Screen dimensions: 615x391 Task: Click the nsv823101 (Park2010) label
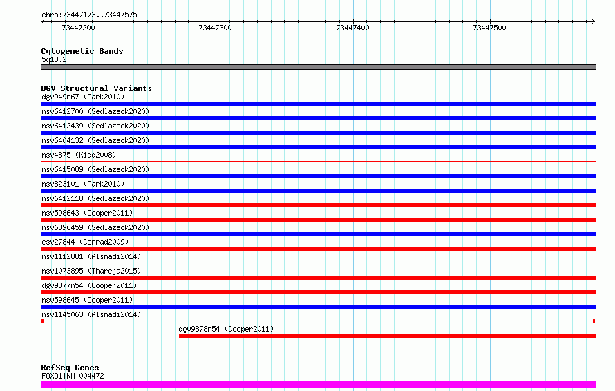pos(83,184)
